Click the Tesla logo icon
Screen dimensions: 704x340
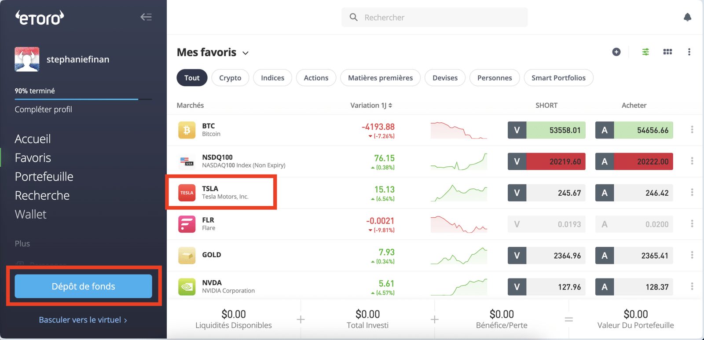[187, 193]
